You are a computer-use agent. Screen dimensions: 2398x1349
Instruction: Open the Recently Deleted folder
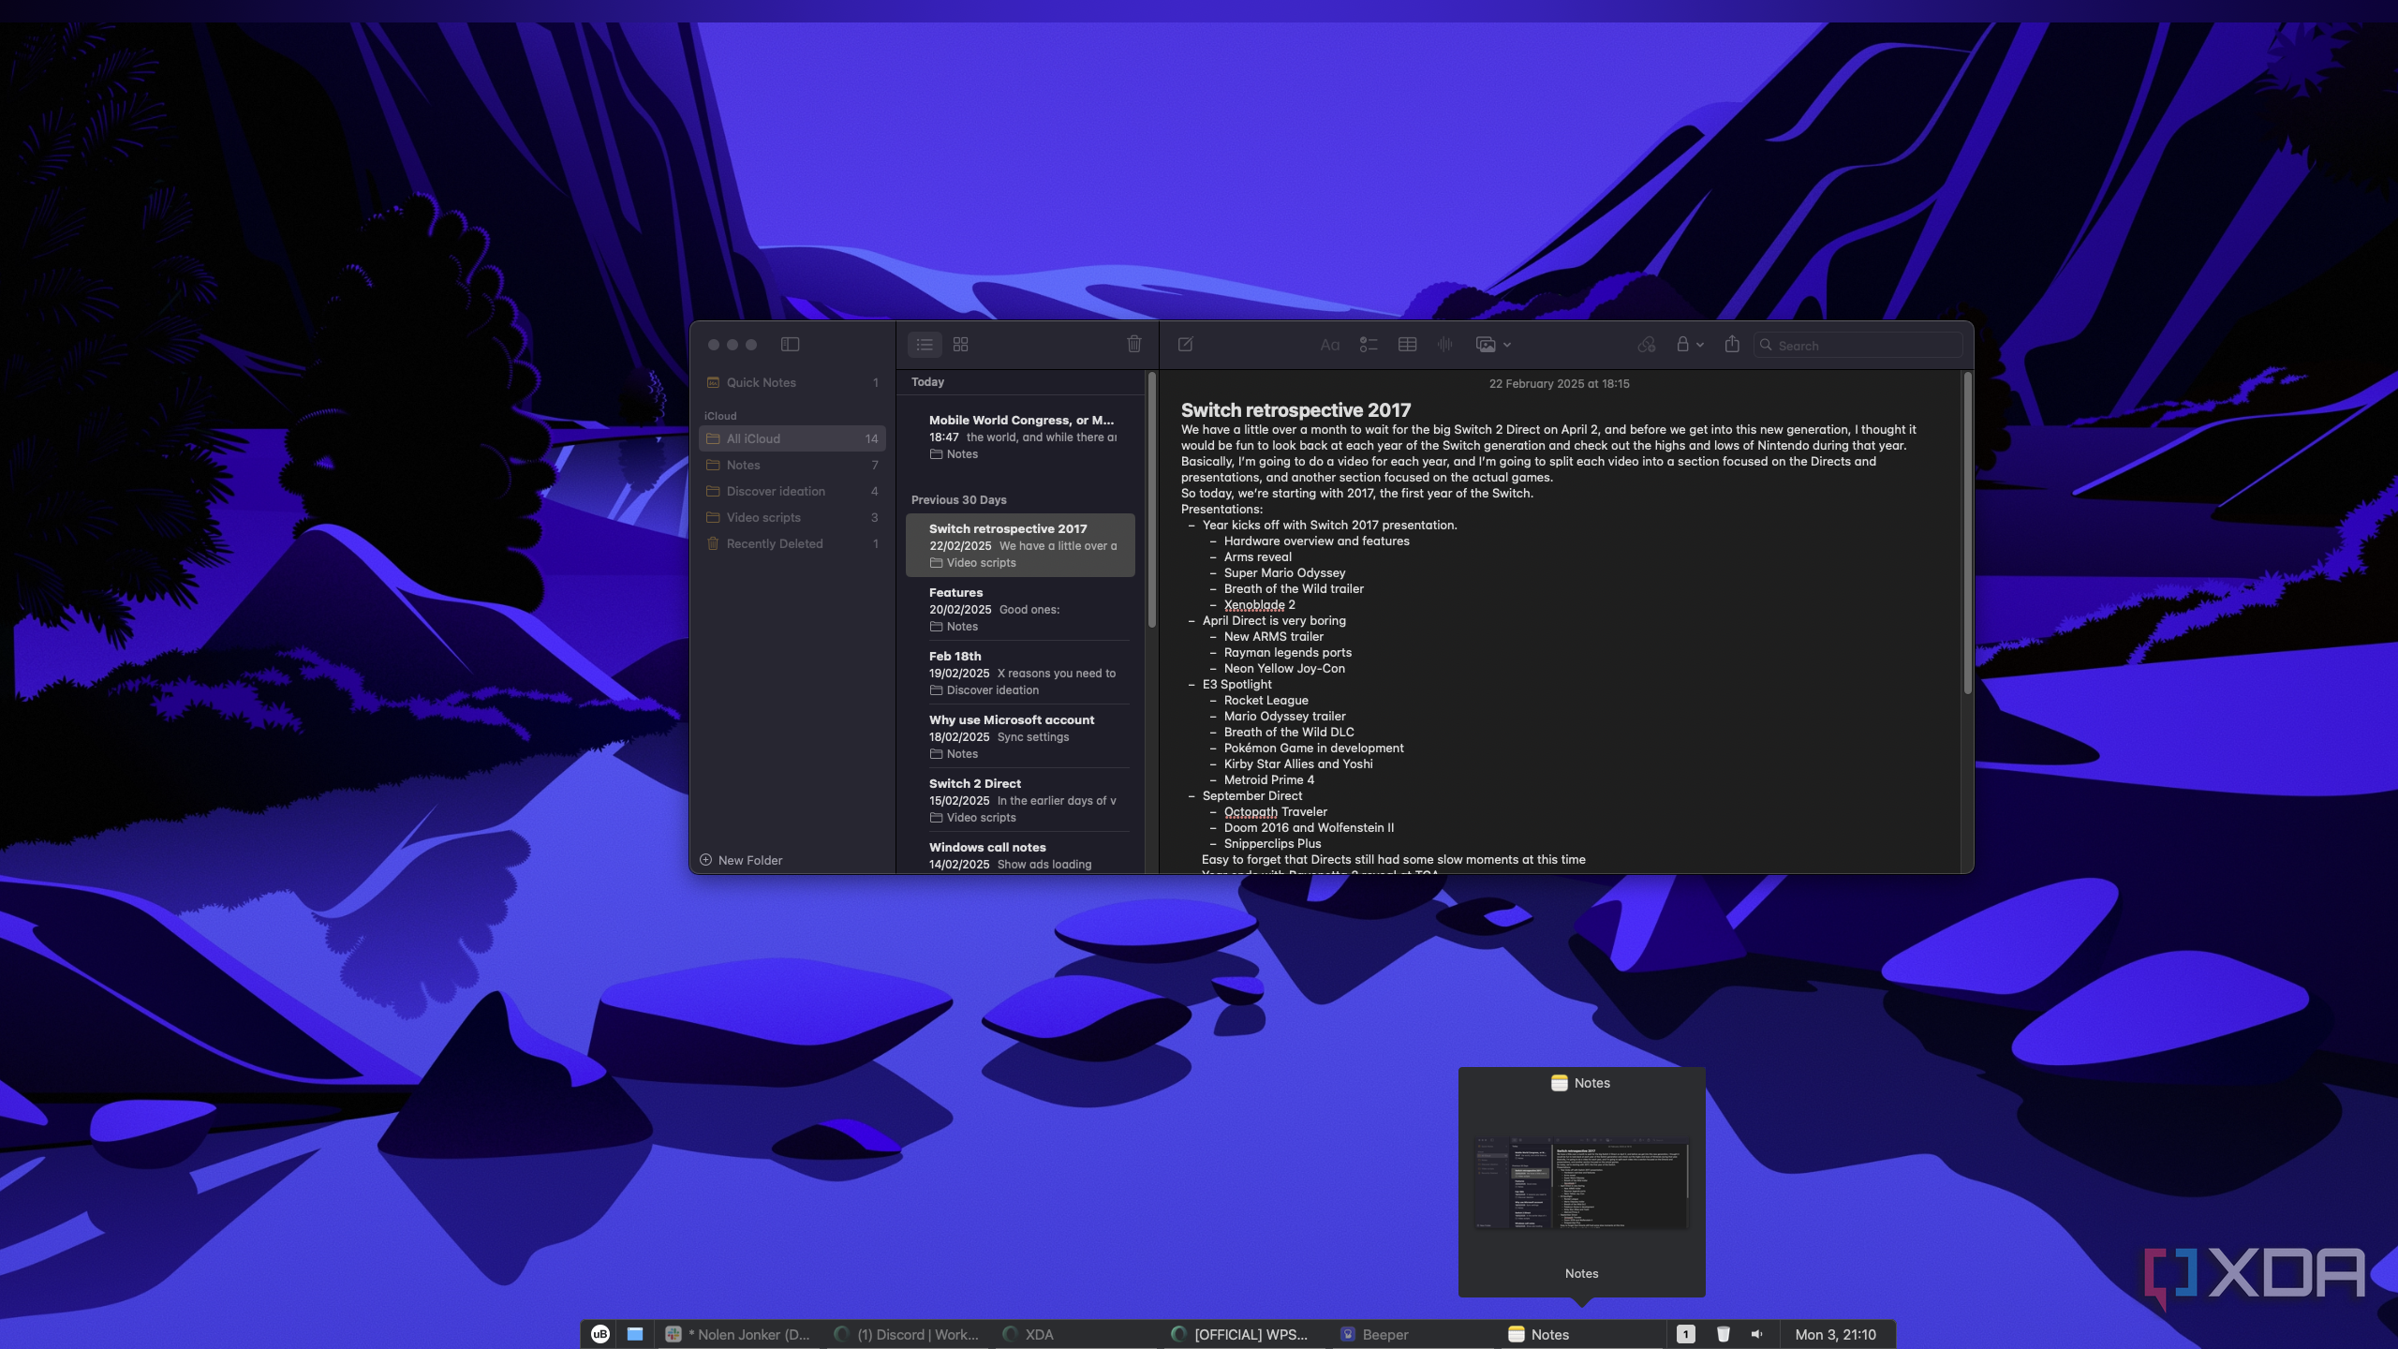tap(792, 543)
